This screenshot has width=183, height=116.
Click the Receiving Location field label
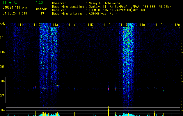(x=68, y=7)
